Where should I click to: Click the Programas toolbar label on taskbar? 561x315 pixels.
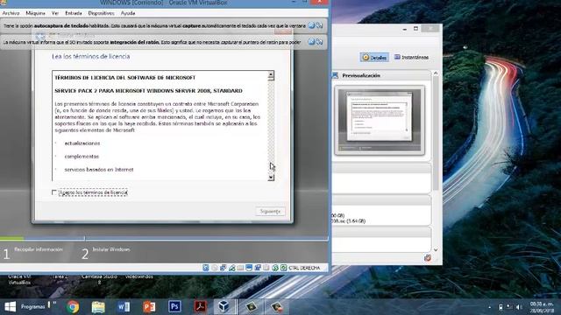click(33, 307)
